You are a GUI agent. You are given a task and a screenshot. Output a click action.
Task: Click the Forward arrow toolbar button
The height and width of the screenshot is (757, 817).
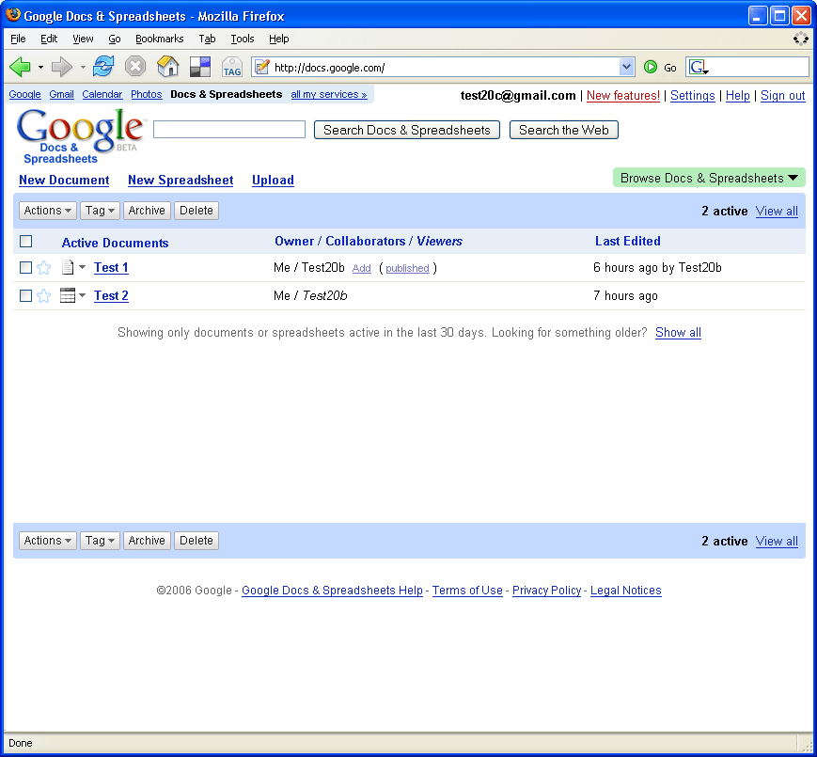pyautogui.click(x=62, y=67)
